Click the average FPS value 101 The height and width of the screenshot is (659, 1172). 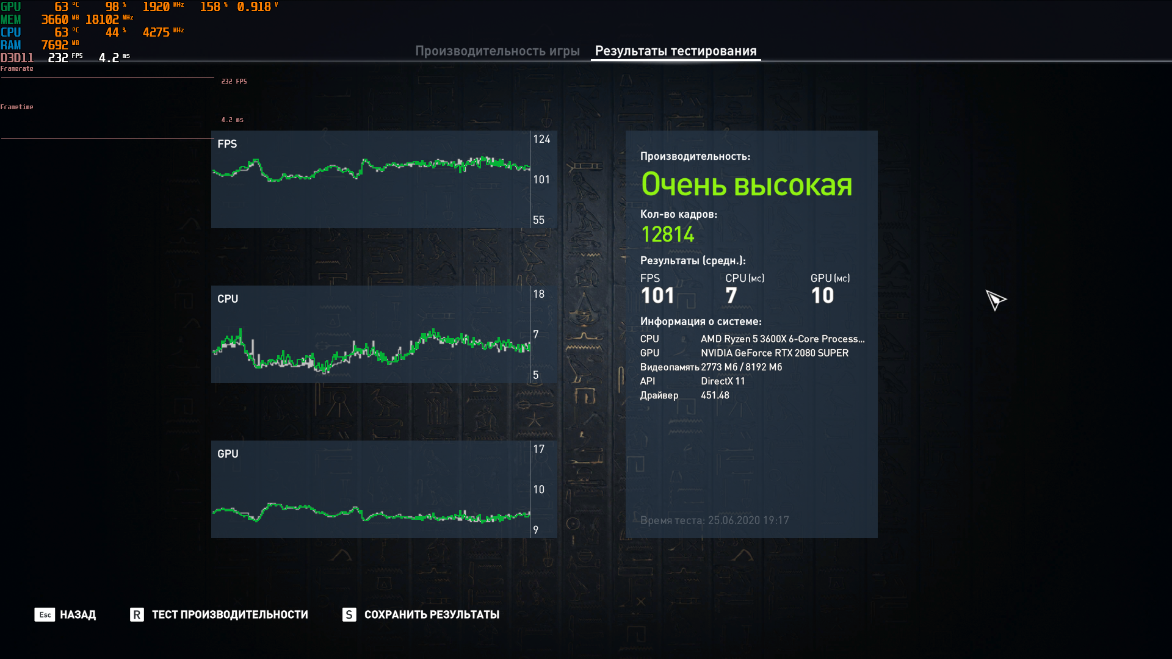[x=657, y=296]
